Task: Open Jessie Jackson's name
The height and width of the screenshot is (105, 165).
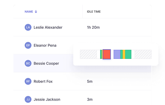Action: point(47,99)
